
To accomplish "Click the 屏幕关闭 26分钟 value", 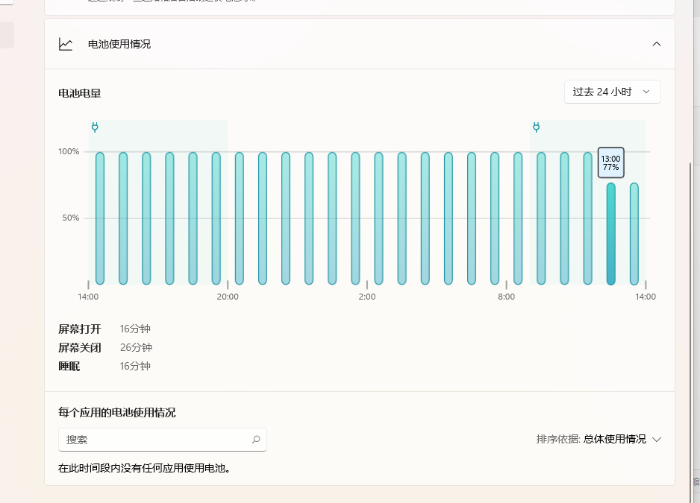I will pyautogui.click(x=136, y=347).
